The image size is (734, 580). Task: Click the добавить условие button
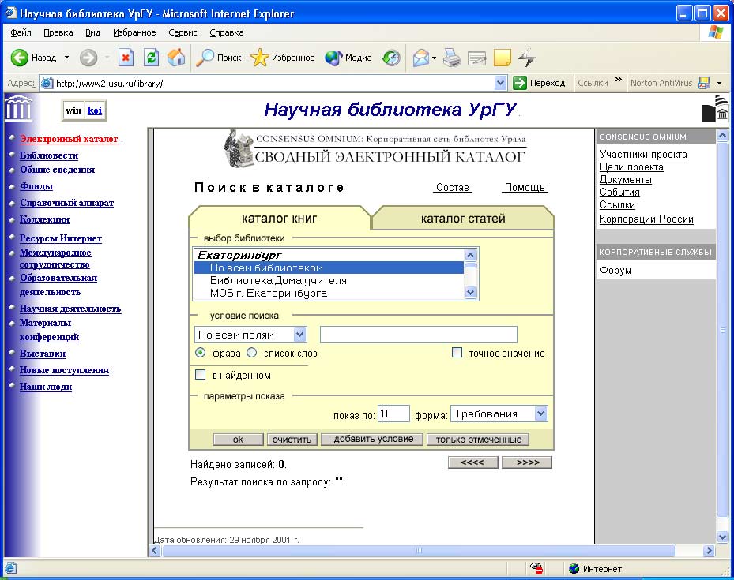(373, 440)
